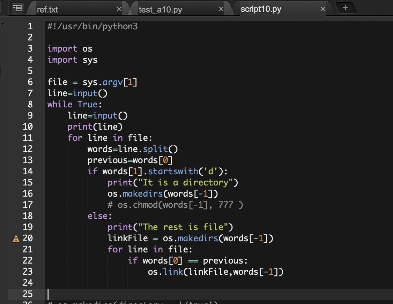393x304 pixels.
Task: Expand the chevron at the far left edge
Action: click(x=3, y=24)
